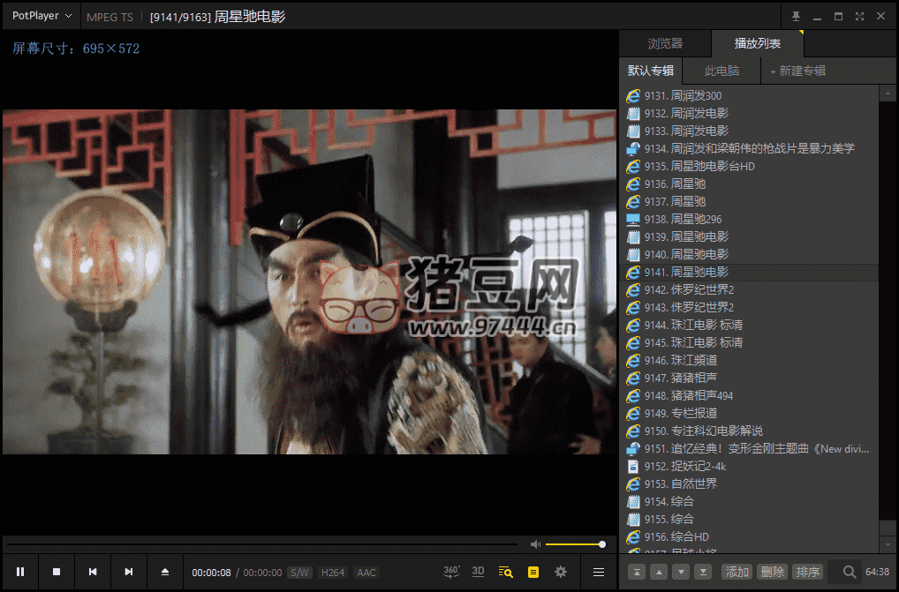Open the 排序 sort options
899x592 pixels.
[x=807, y=572]
